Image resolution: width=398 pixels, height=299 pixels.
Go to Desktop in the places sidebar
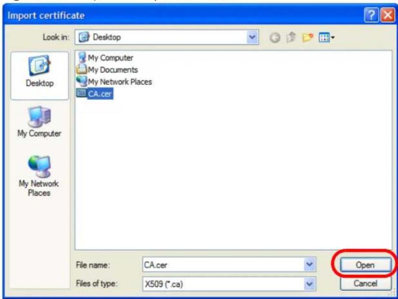40,75
